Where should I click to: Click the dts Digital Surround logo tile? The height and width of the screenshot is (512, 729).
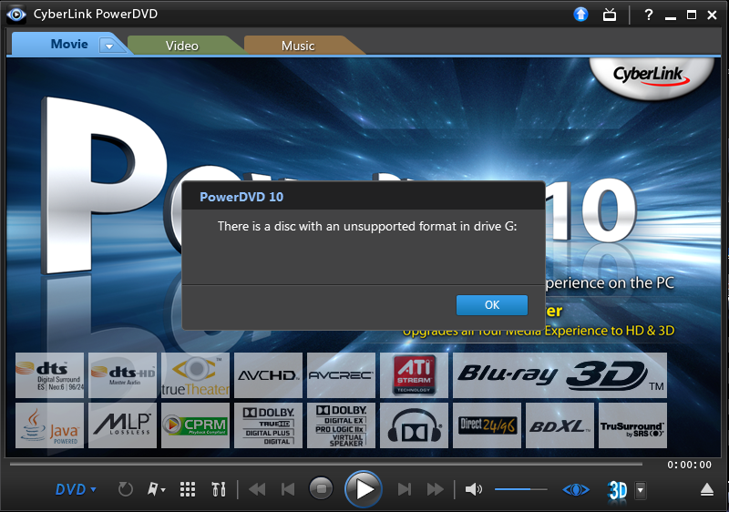click(x=50, y=375)
